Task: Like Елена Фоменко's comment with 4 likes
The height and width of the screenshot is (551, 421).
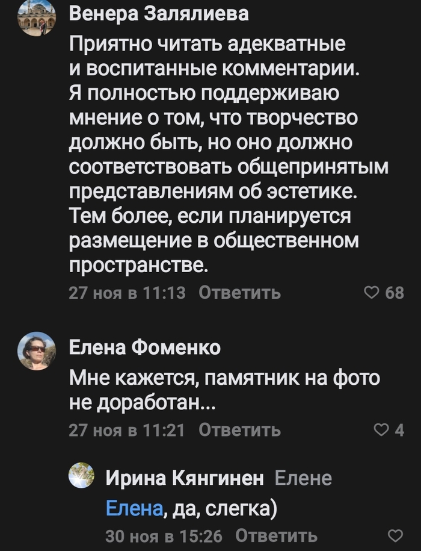Action: (x=381, y=430)
